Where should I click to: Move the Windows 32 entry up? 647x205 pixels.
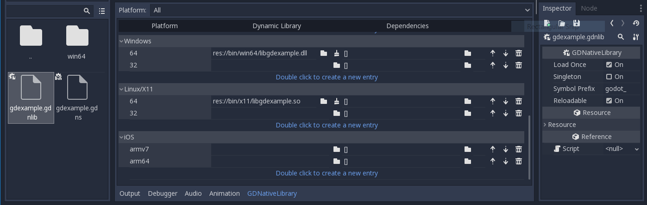tap(493, 65)
